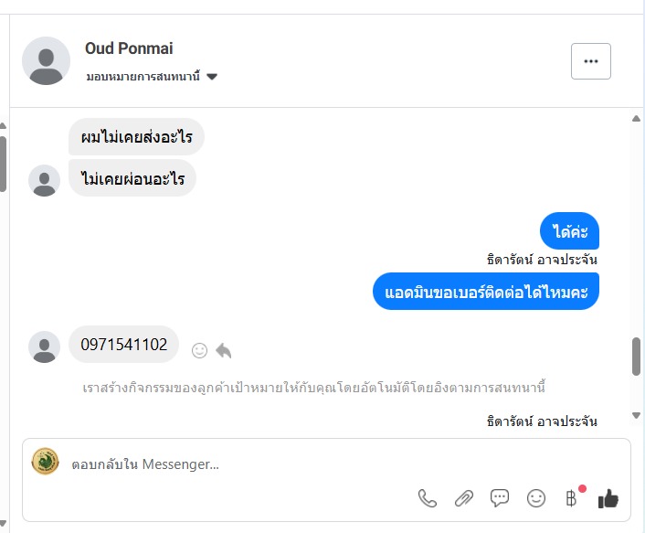Open saved replies speech bubble icon
This screenshot has height=533, width=645.
(500, 498)
